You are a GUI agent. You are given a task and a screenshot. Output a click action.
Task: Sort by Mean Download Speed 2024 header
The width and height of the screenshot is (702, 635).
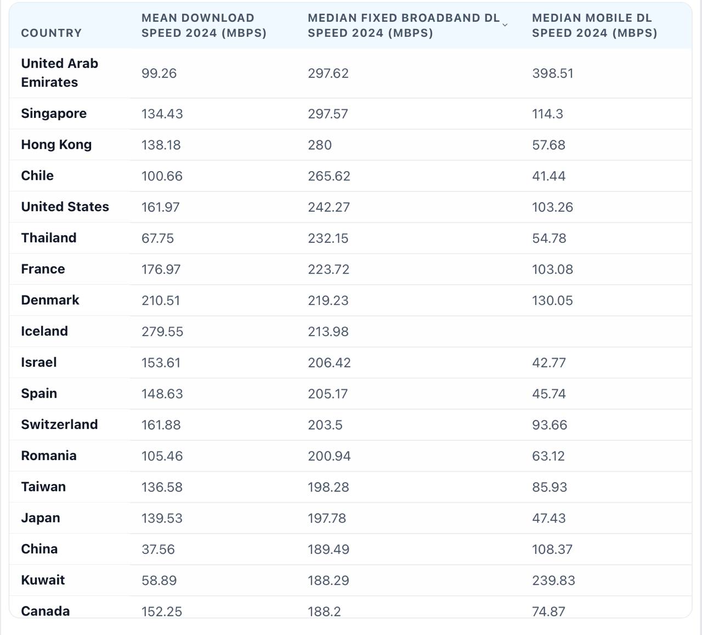(203, 26)
